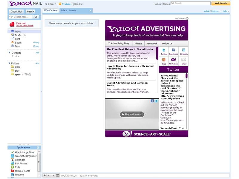Switch to the What's New tab
The image size is (239, 179).
point(51,10)
